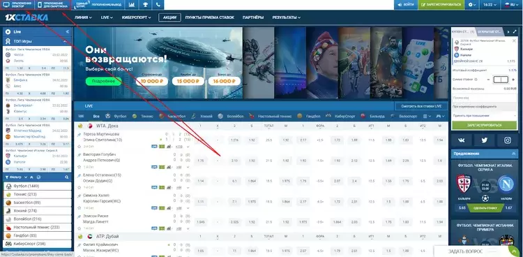Click СДЕЛАТЬ СТАВКУ on Кальяри–Наполи offer
The width and height of the screenshot is (523, 257).
(485, 208)
